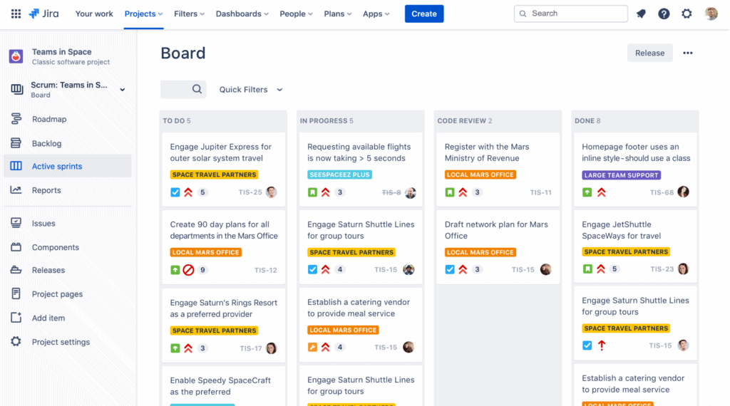
Task: Click the LARGE TEAM SUPPORT epic label
Action: pyautogui.click(x=621, y=175)
